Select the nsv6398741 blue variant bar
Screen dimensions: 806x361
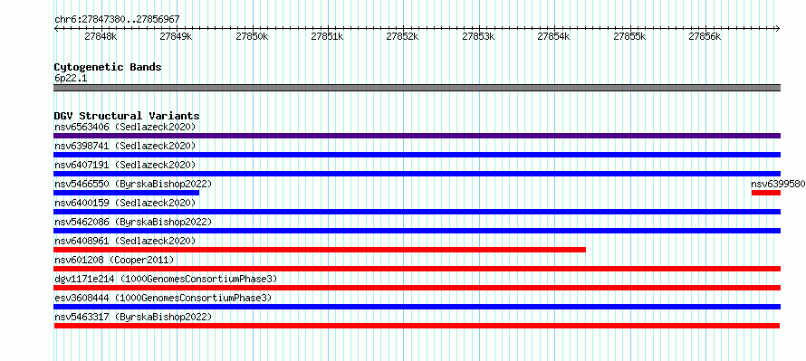click(417, 155)
